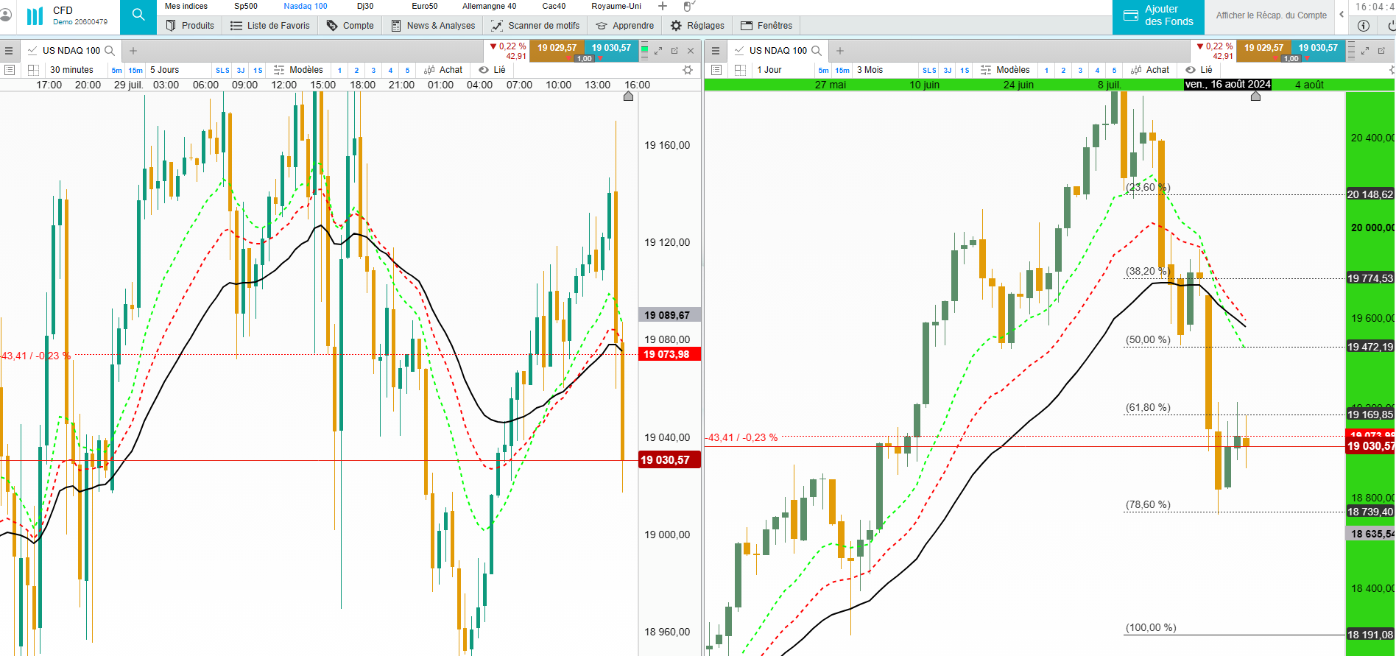1396x656 pixels.
Task: Select the Euro50 indices tab
Action: point(425,6)
